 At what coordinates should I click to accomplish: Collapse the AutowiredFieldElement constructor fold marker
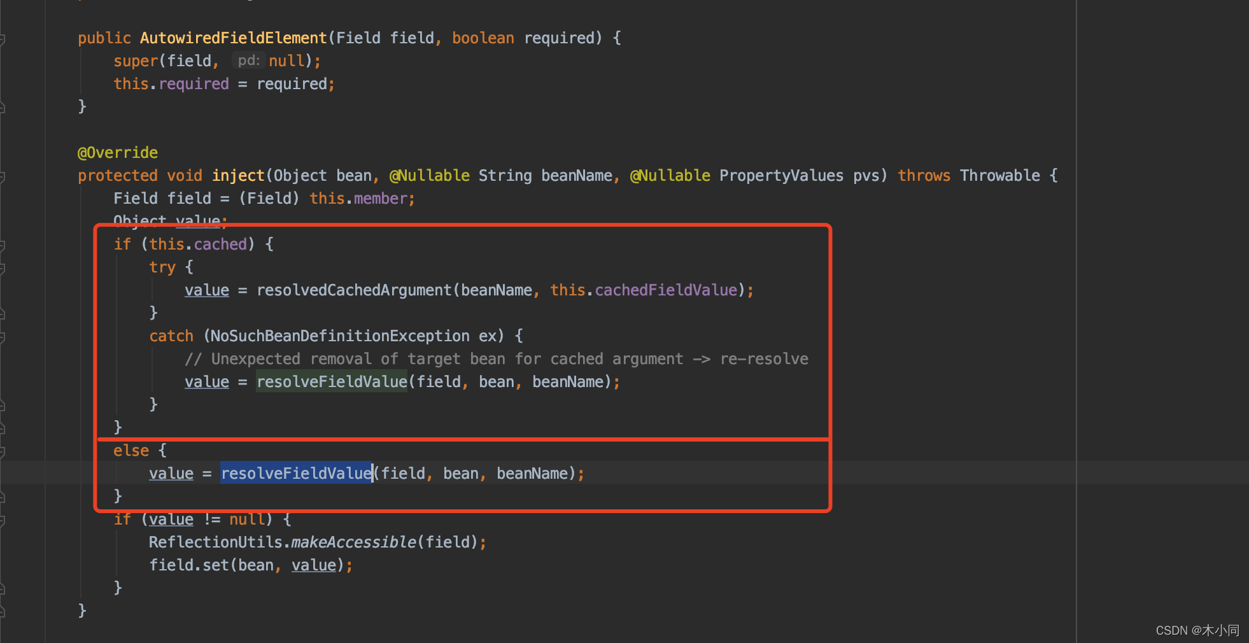[2, 39]
